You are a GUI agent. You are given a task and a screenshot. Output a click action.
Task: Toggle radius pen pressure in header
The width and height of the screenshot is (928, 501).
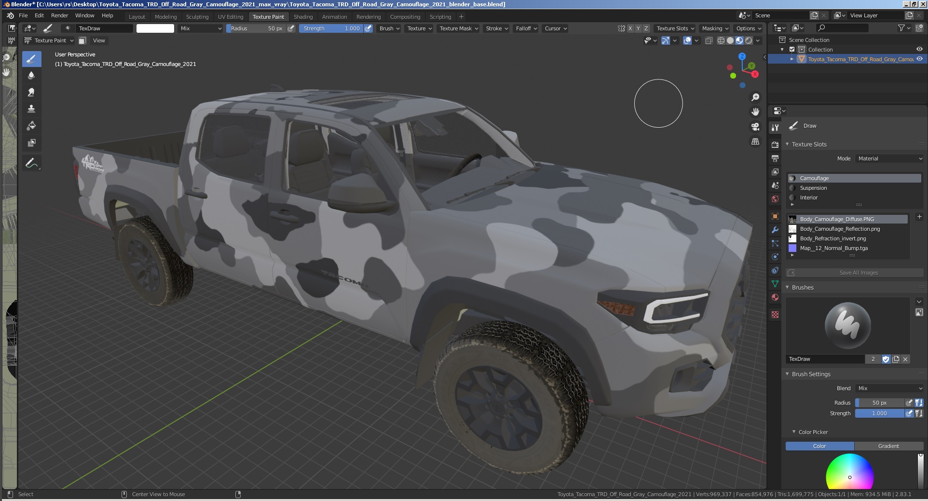click(291, 28)
